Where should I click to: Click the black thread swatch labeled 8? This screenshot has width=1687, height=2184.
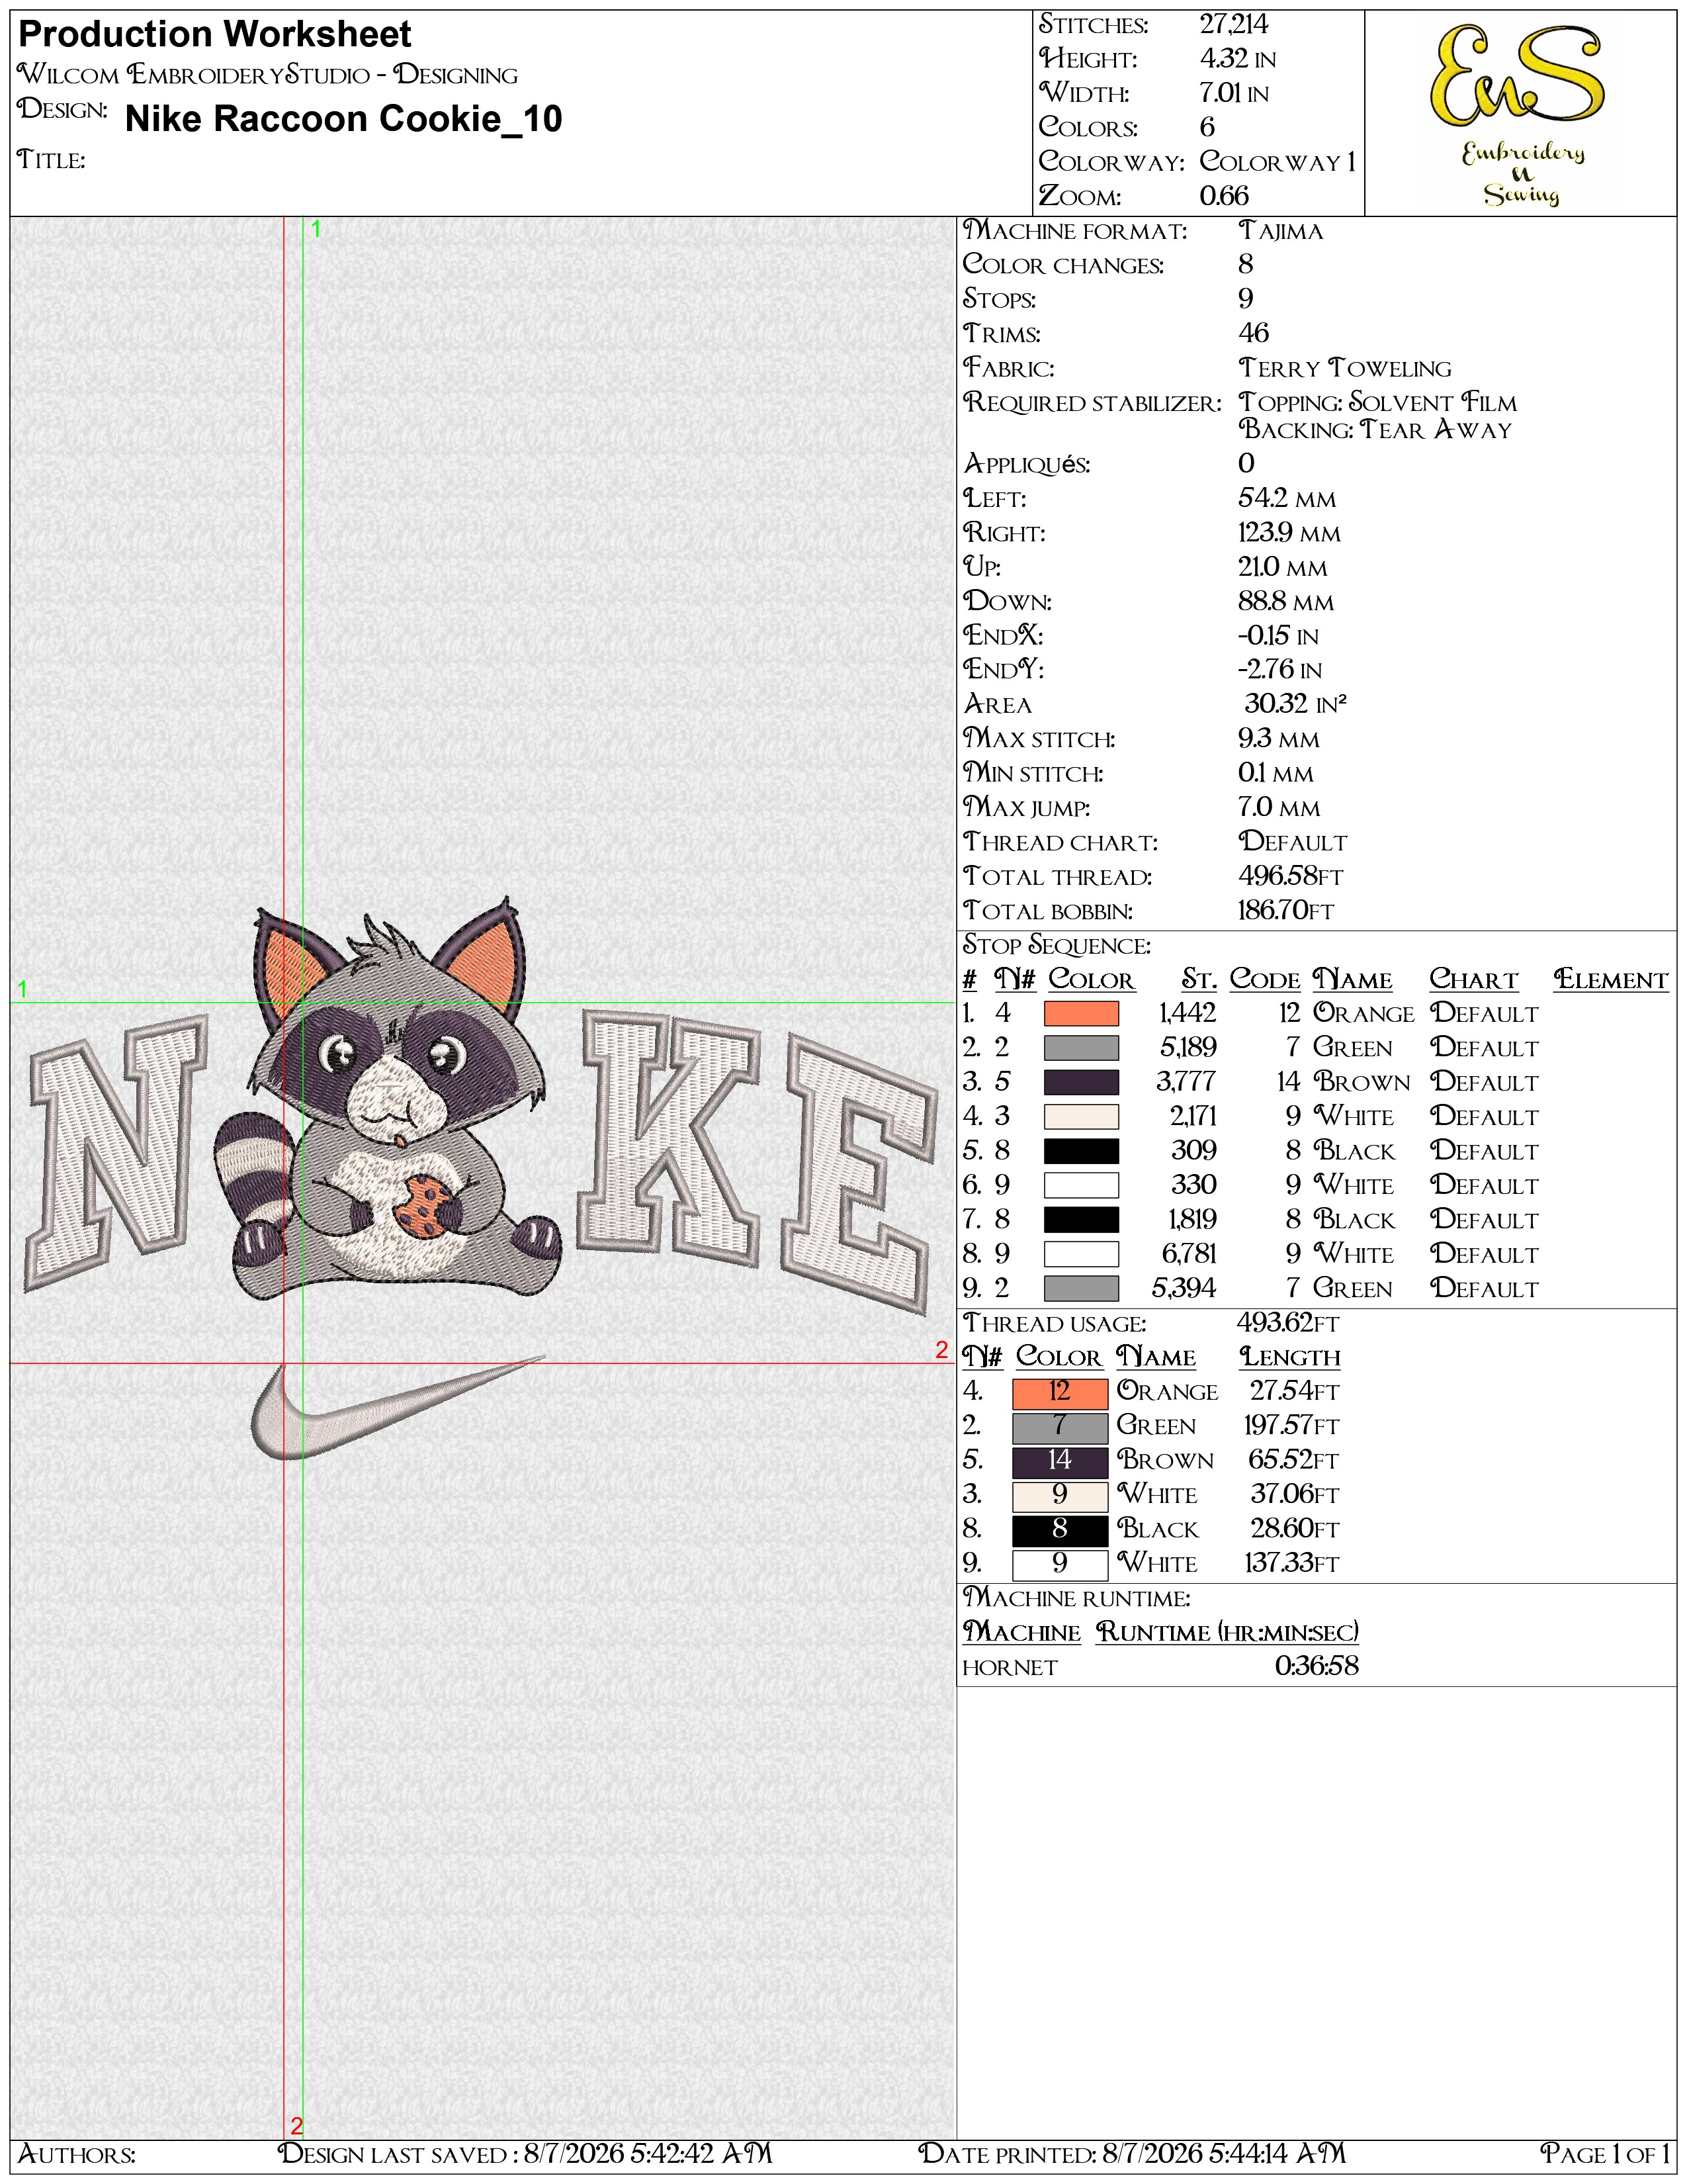tap(1059, 1529)
